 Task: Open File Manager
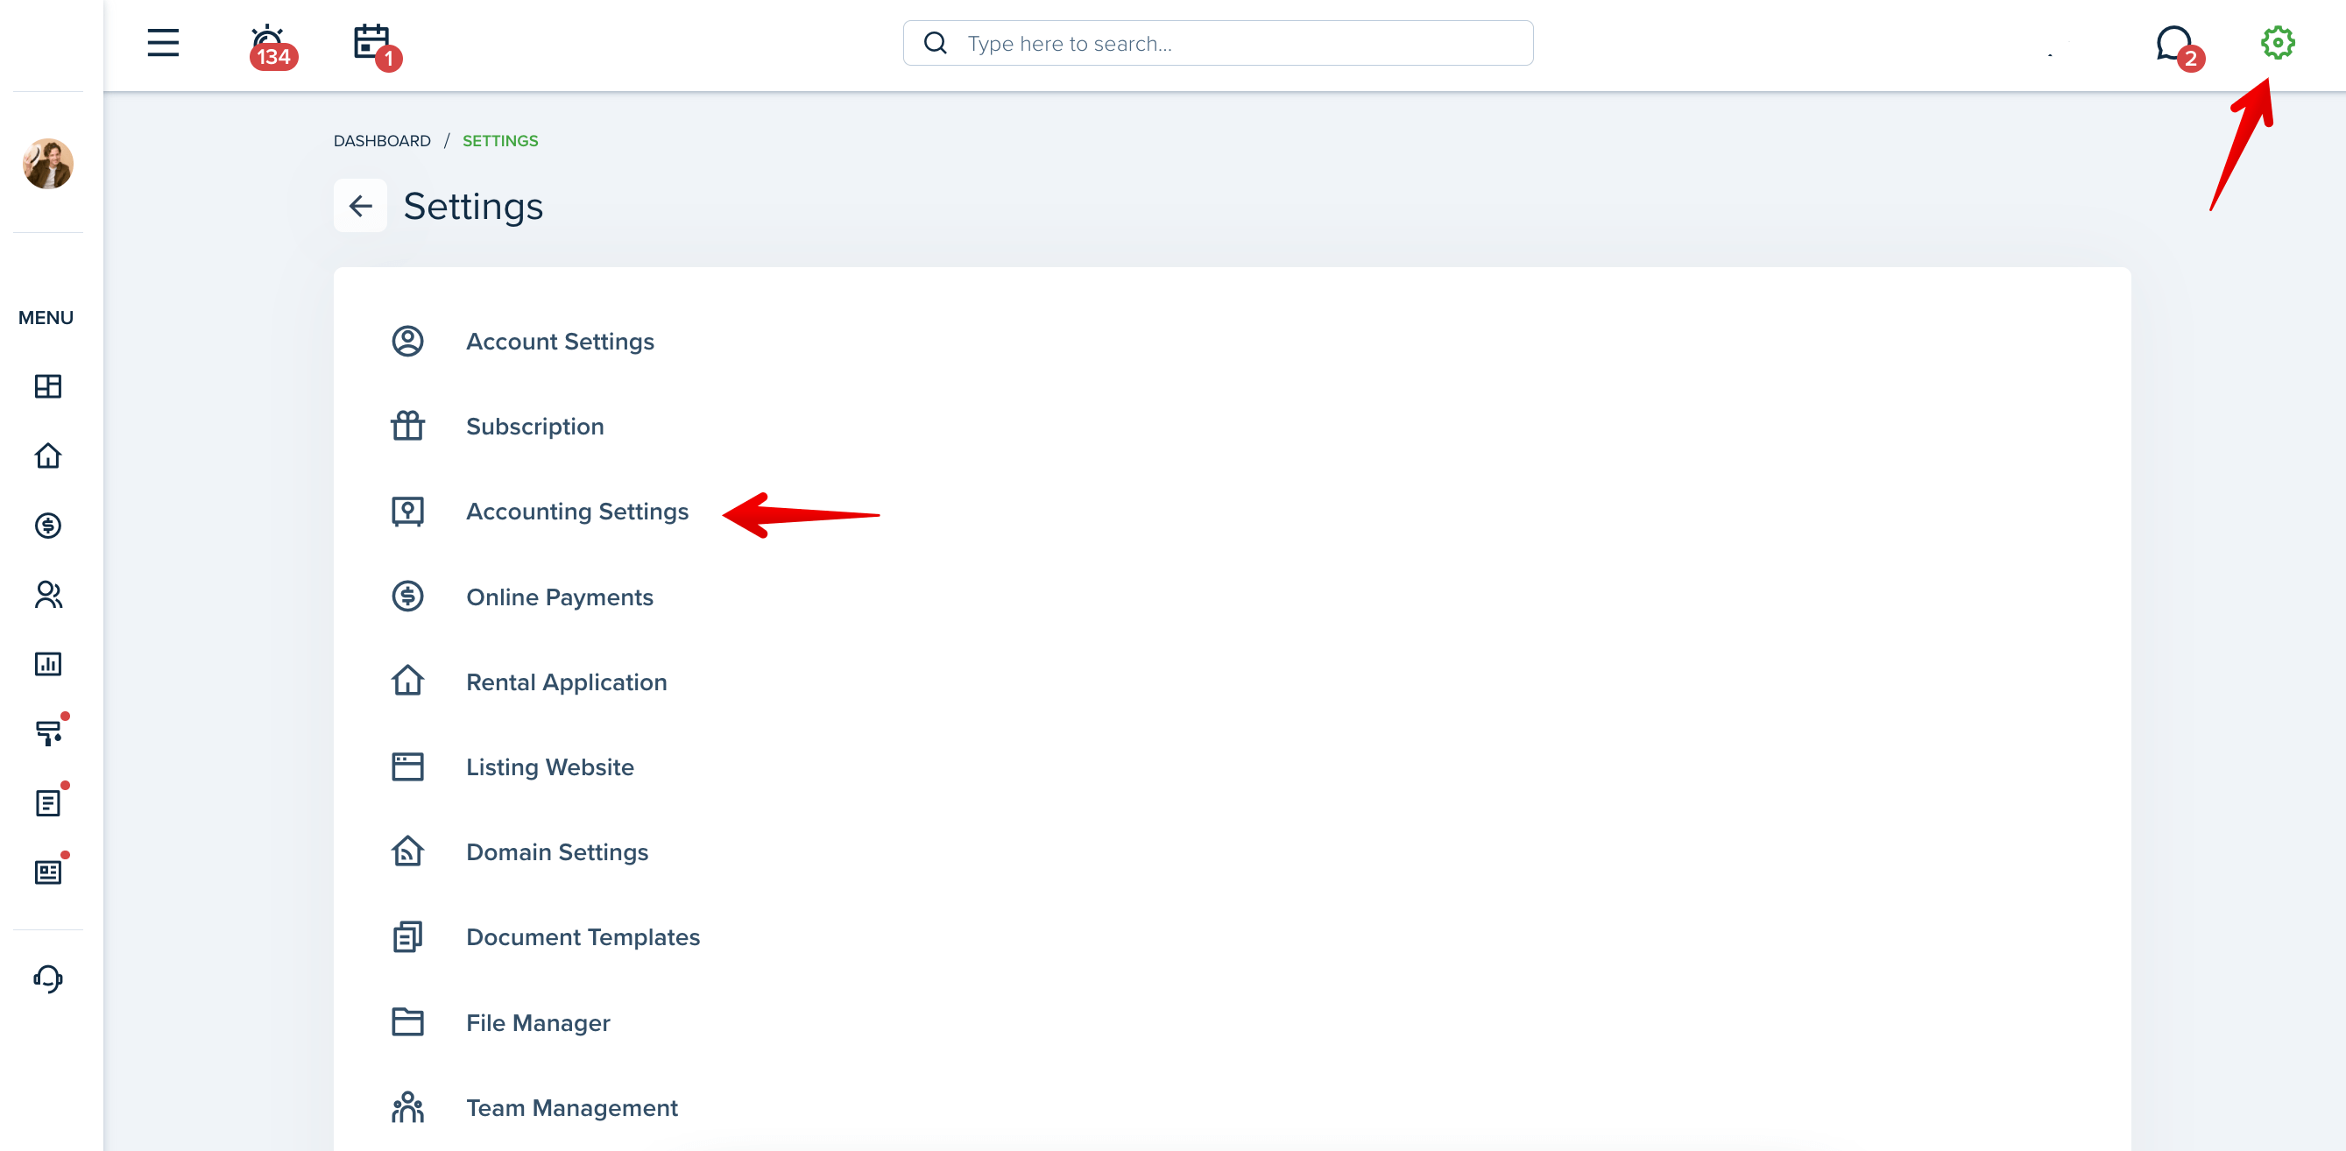pyautogui.click(x=538, y=1022)
